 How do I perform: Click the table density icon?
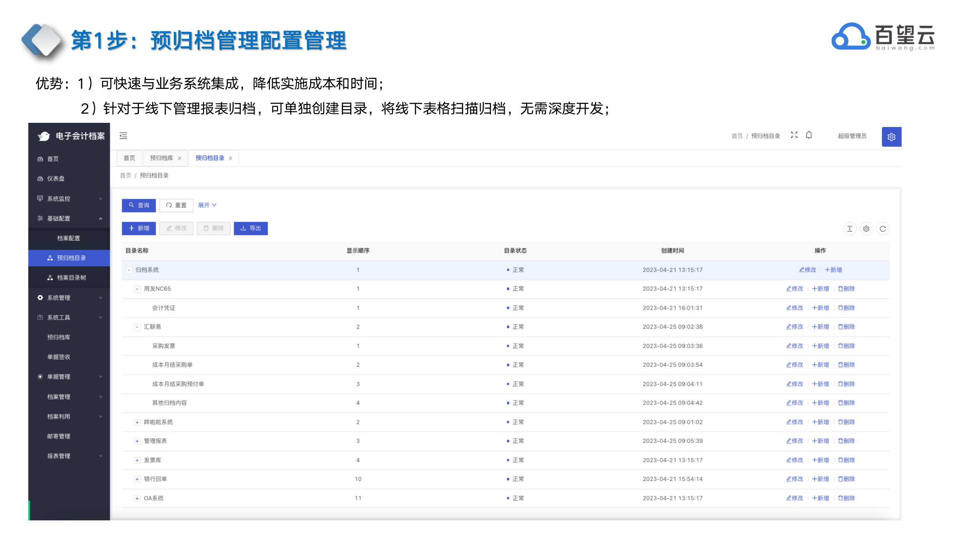tap(850, 229)
